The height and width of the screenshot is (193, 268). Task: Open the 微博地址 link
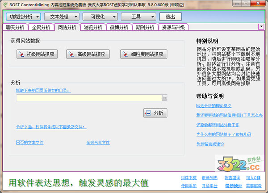[234, 186]
